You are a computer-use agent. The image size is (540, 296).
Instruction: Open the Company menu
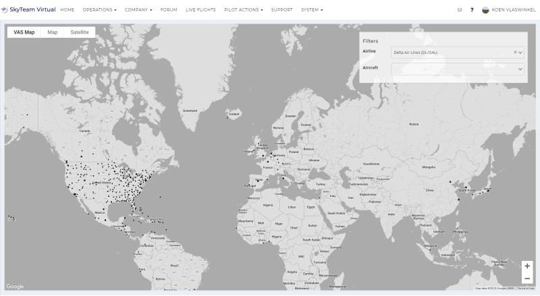click(x=138, y=10)
